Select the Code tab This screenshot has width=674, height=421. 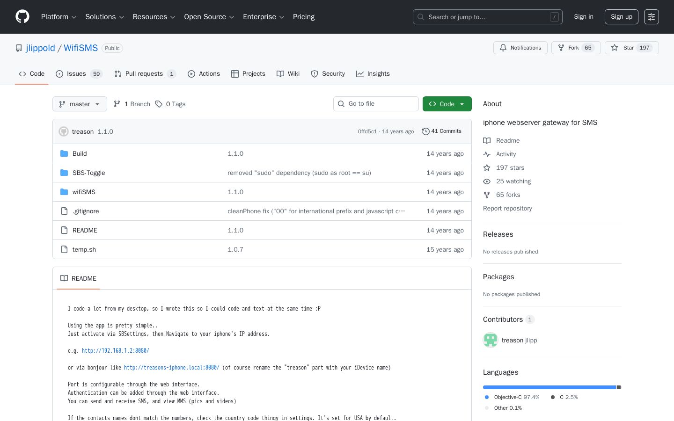coord(31,74)
